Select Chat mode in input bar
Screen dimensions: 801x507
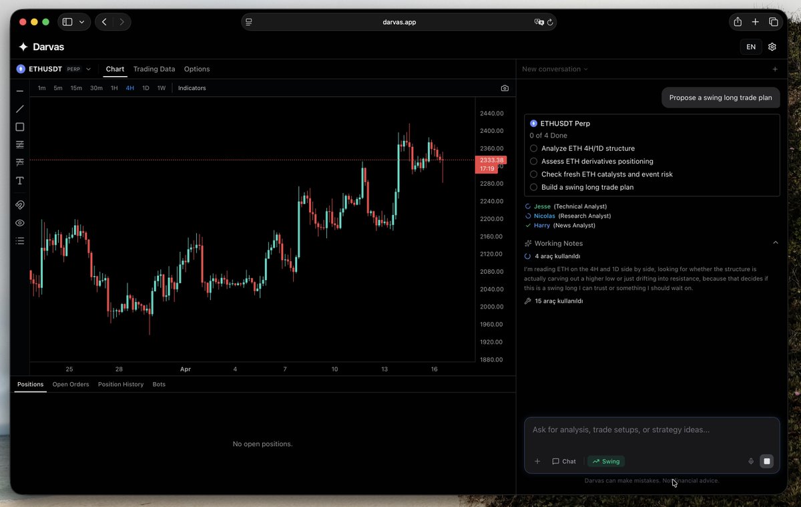(564, 461)
